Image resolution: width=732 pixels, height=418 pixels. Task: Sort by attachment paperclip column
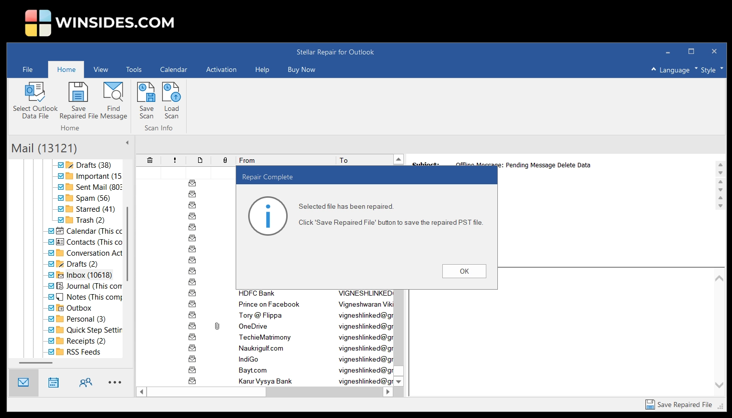[225, 160]
